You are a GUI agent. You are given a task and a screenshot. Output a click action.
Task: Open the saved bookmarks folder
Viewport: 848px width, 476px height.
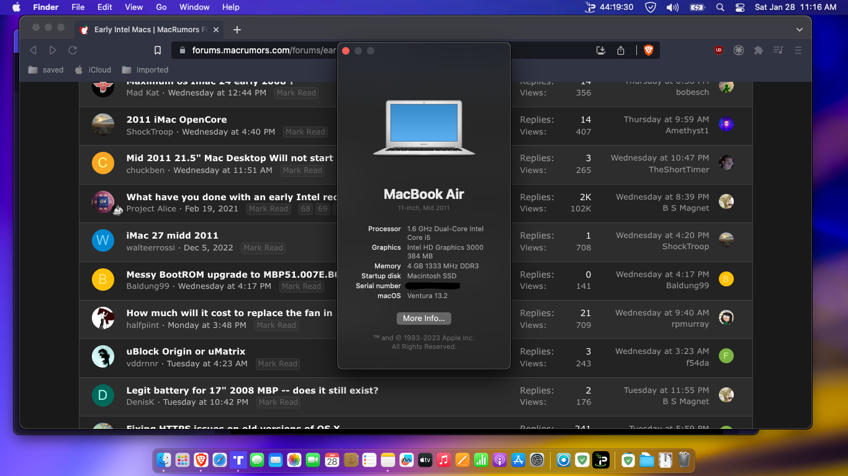(x=46, y=70)
